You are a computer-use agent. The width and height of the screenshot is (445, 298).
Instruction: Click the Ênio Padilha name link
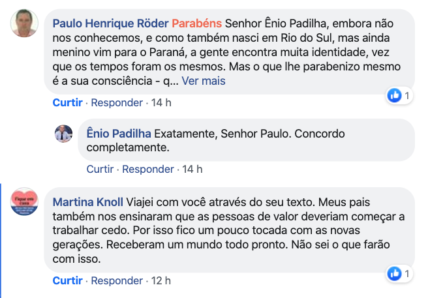coord(119,133)
